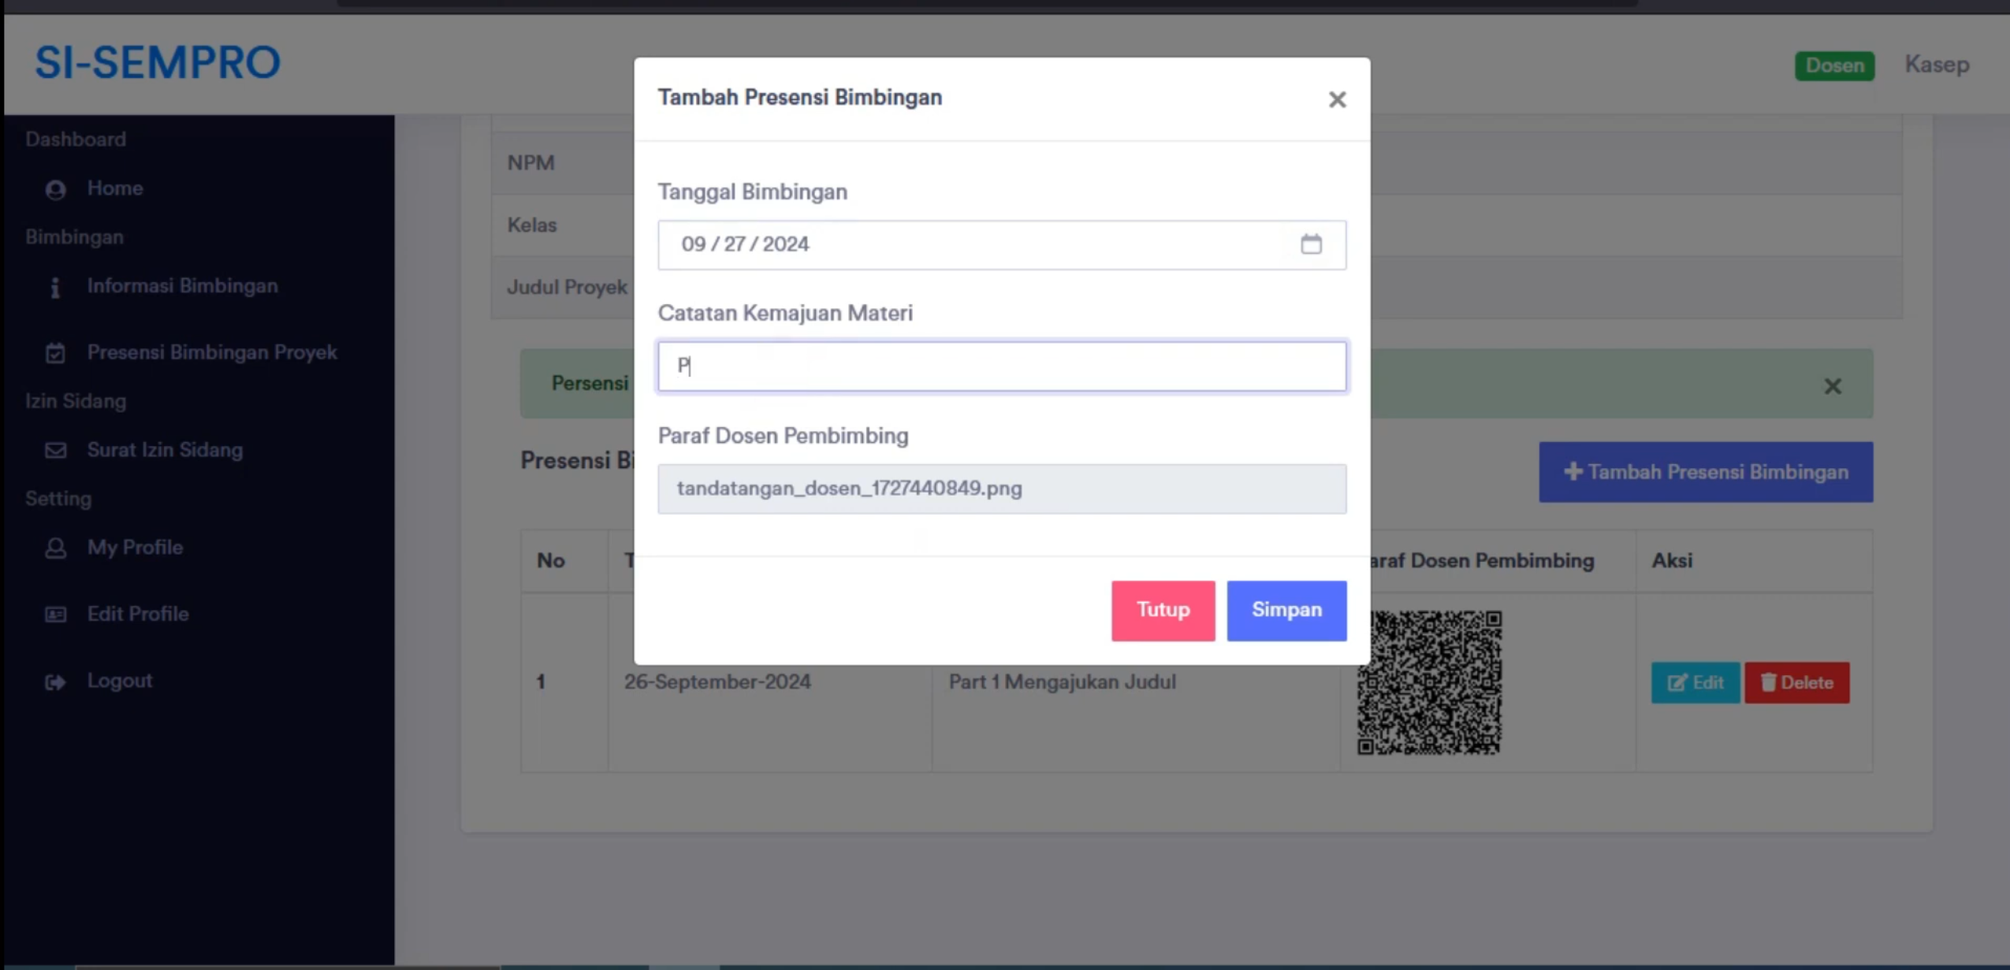Open Surat Izin Sidang menu item

point(165,450)
